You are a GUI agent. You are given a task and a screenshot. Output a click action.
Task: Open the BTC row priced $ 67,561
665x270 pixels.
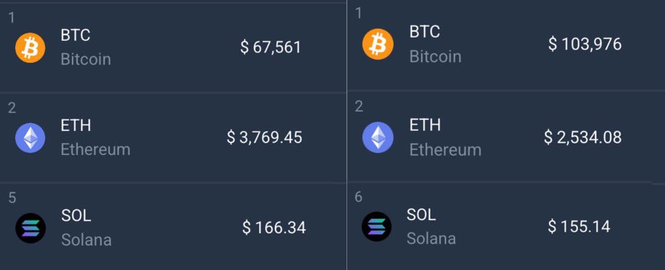173,47
